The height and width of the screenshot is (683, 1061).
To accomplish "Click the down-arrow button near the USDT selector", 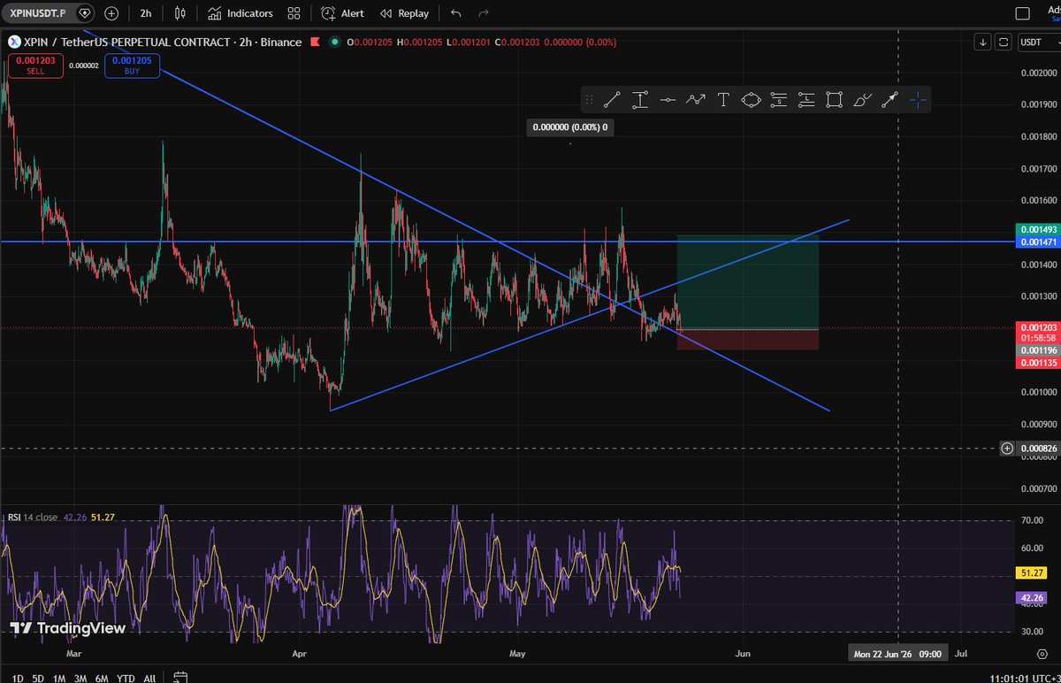I will [x=983, y=42].
